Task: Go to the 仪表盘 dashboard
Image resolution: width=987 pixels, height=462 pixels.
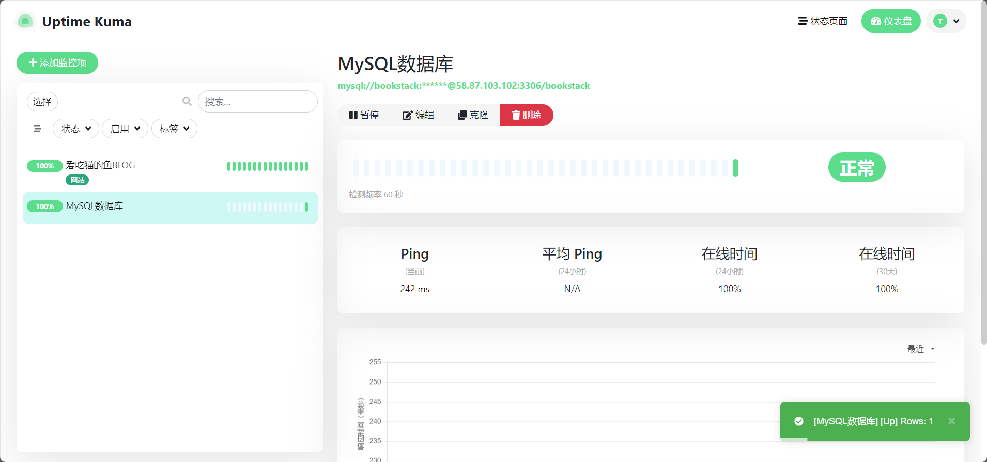Action: tap(891, 21)
